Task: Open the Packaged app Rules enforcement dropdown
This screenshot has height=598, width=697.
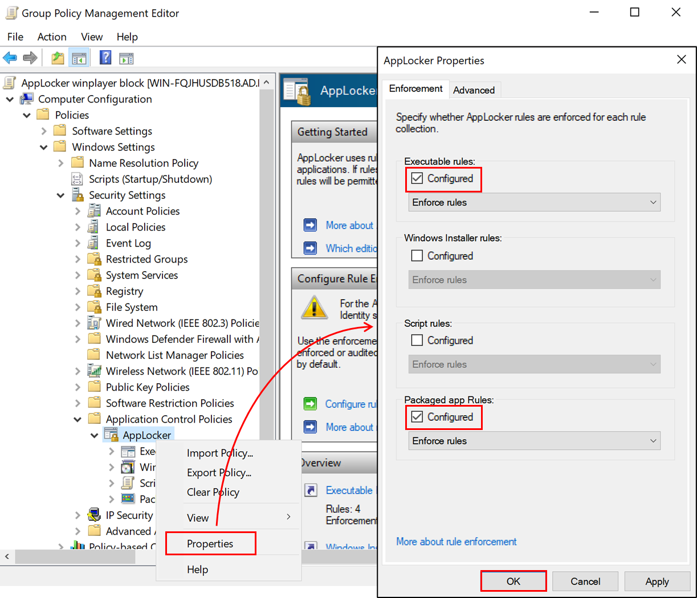Action: click(x=535, y=441)
